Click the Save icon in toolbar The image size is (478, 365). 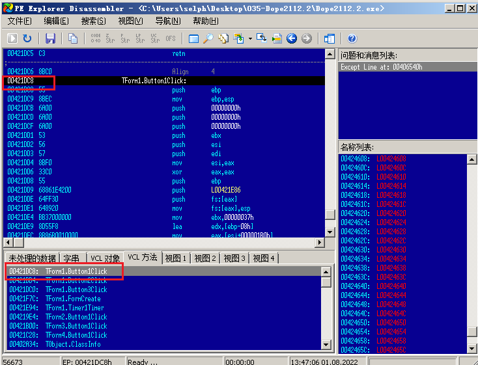(50, 39)
